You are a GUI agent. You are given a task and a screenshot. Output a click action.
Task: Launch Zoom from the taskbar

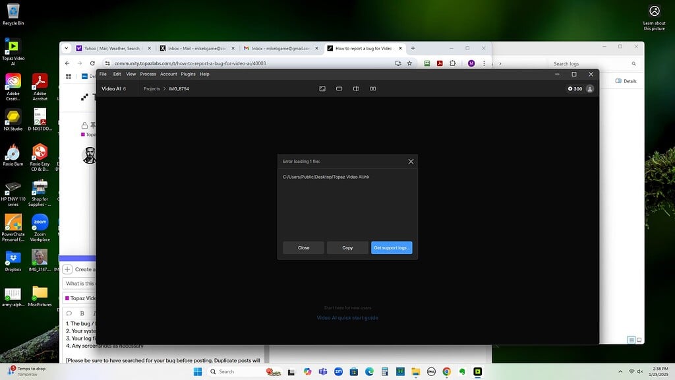coord(338,371)
